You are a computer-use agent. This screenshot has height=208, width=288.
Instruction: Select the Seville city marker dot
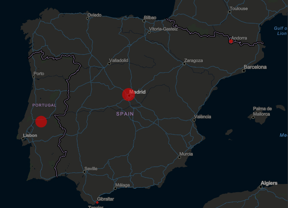(84, 172)
